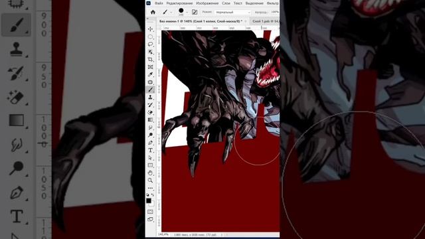Select the Object Selection tool
This screenshot has width=425, height=239.
click(x=151, y=52)
